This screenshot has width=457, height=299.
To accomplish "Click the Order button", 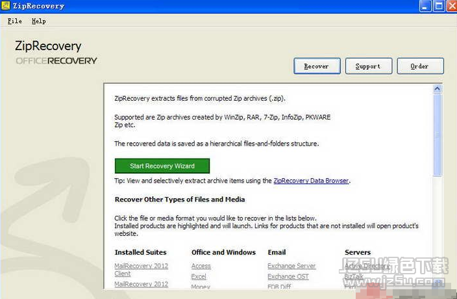I will [x=420, y=66].
